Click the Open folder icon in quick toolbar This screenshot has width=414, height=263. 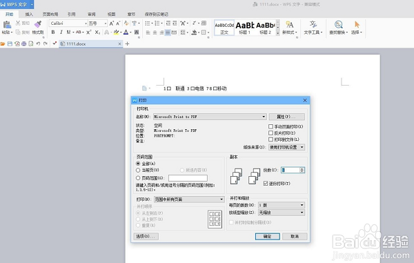(3, 44)
